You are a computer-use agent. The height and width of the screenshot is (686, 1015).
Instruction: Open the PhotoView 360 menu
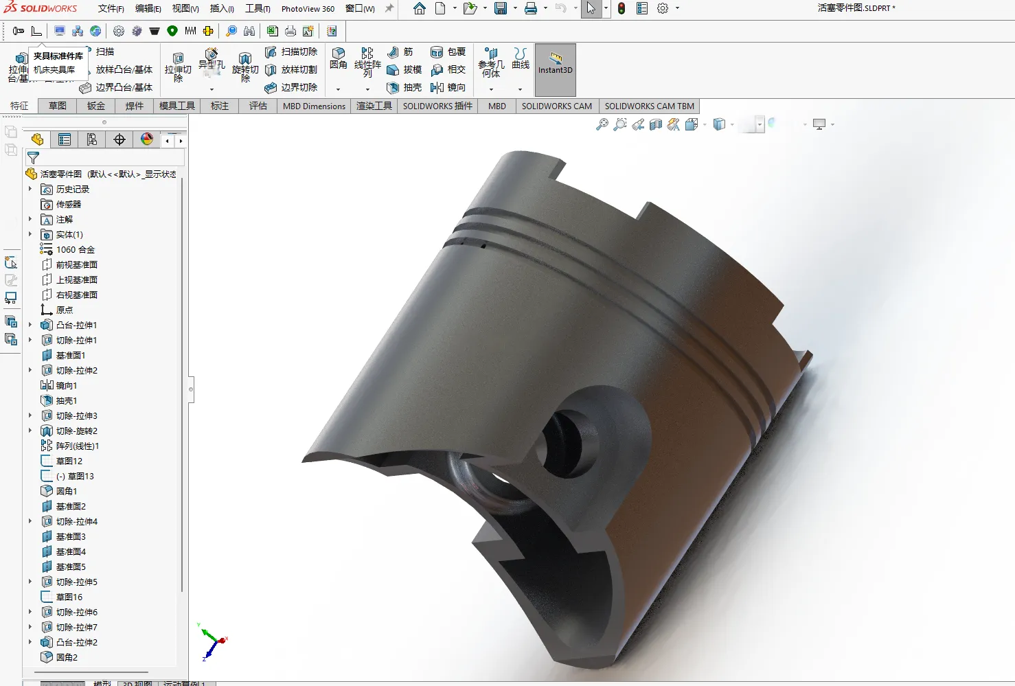point(308,9)
